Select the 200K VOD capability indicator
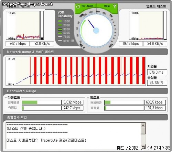Viewport: 172px width, 152px height. pos(60,25)
